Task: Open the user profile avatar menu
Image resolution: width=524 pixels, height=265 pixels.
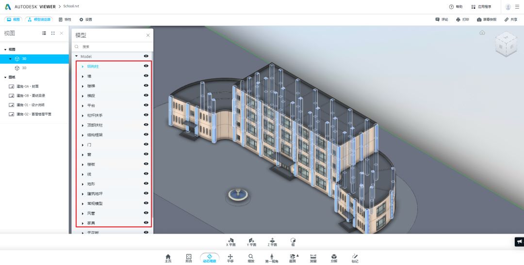Action: pos(508,7)
